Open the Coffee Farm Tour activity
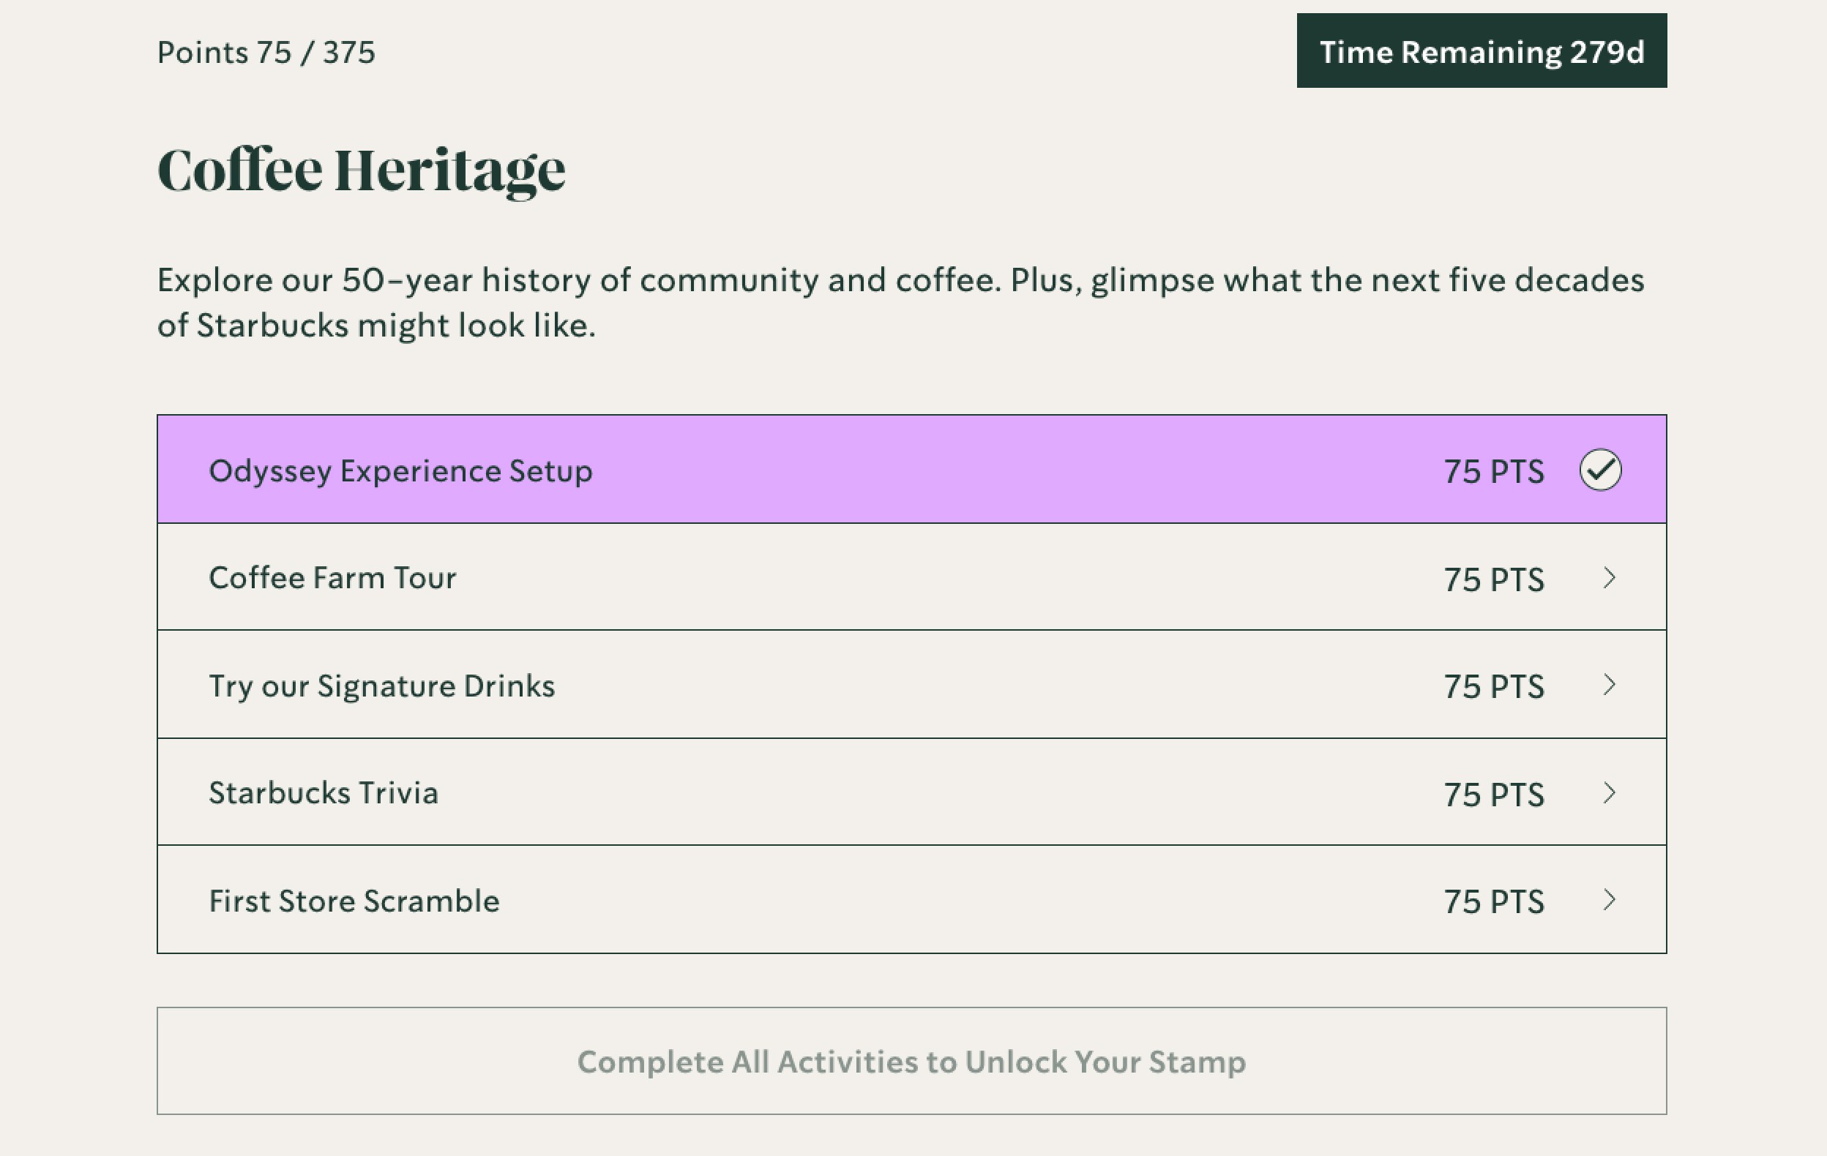The width and height of the screenshot is (1827, 1156). pyautogui.click(x=332, y=578)
